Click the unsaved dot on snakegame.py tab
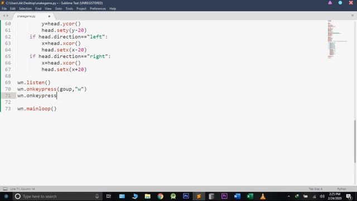The width and height of the screenshot is (357, 201). (49, 16)
